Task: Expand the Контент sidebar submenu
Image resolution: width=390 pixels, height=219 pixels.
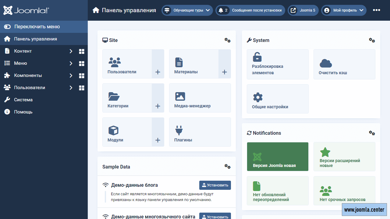Action: click(71, 51)
